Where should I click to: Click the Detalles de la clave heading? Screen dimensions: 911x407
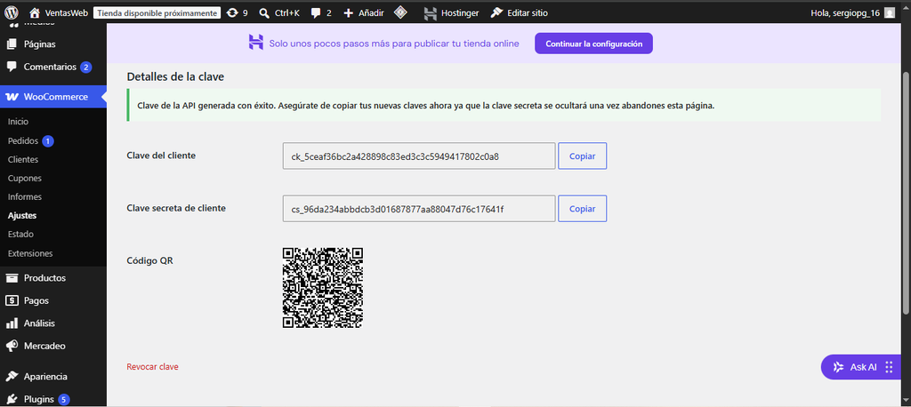click(175, 76)
